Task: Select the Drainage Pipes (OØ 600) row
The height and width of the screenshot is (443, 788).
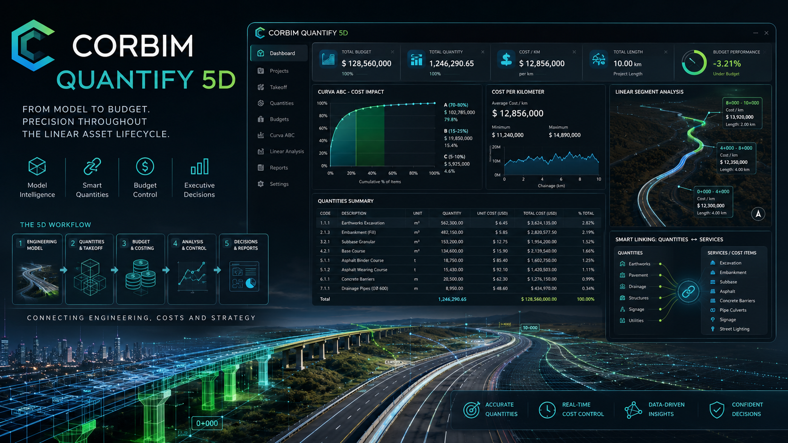Action: (458, 288)
